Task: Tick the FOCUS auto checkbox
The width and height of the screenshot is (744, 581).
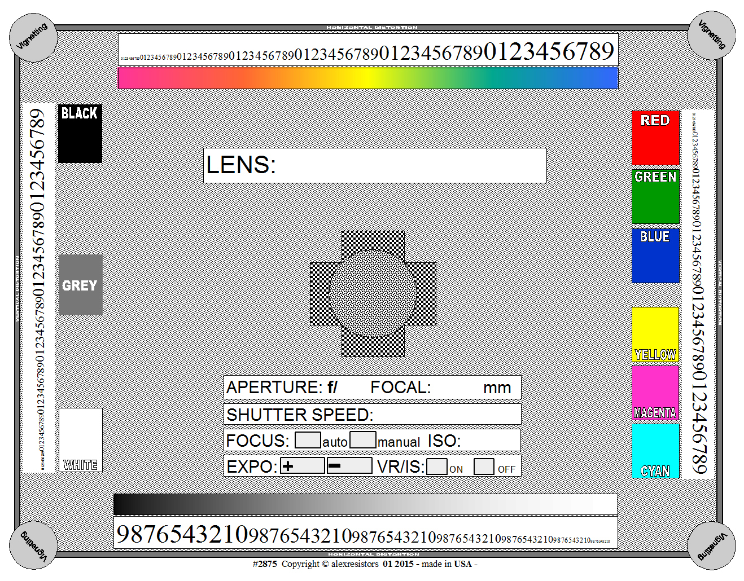Action: click(x=308, y=440)
